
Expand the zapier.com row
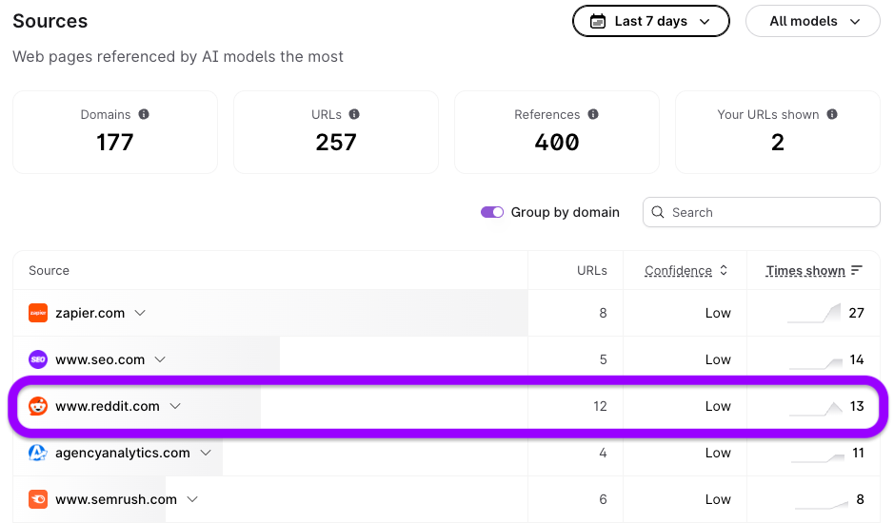[140, 313]
